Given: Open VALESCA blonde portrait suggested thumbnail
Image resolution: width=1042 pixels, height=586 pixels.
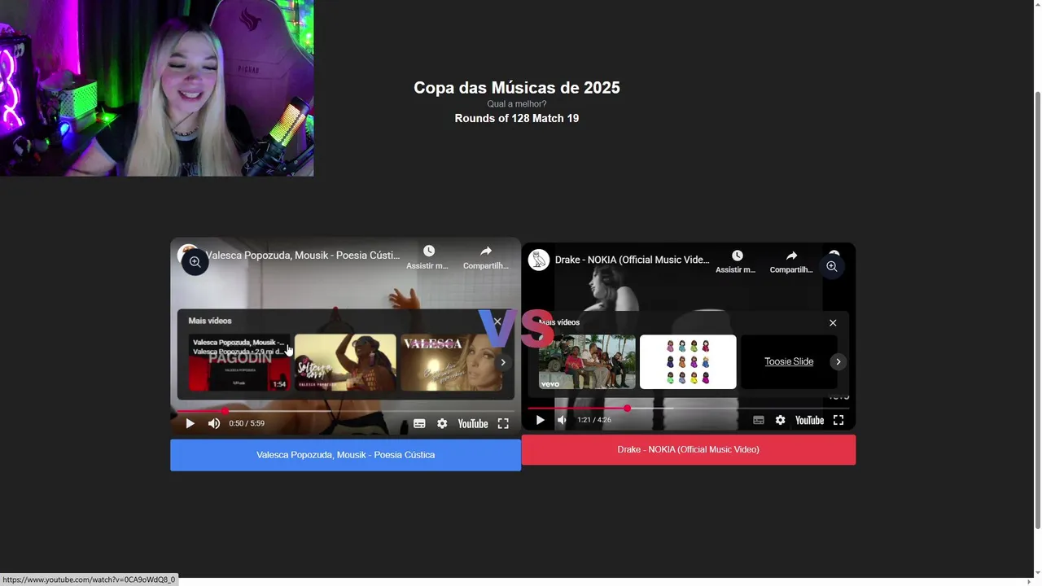Looking at the screenshot, I should (451, 362).
